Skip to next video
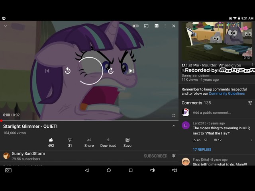This screenshot has height=191, width=255. [x=131, y=71]
